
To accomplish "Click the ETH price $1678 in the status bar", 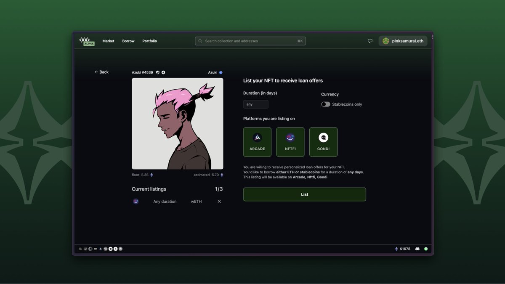I will click(405, 249).
